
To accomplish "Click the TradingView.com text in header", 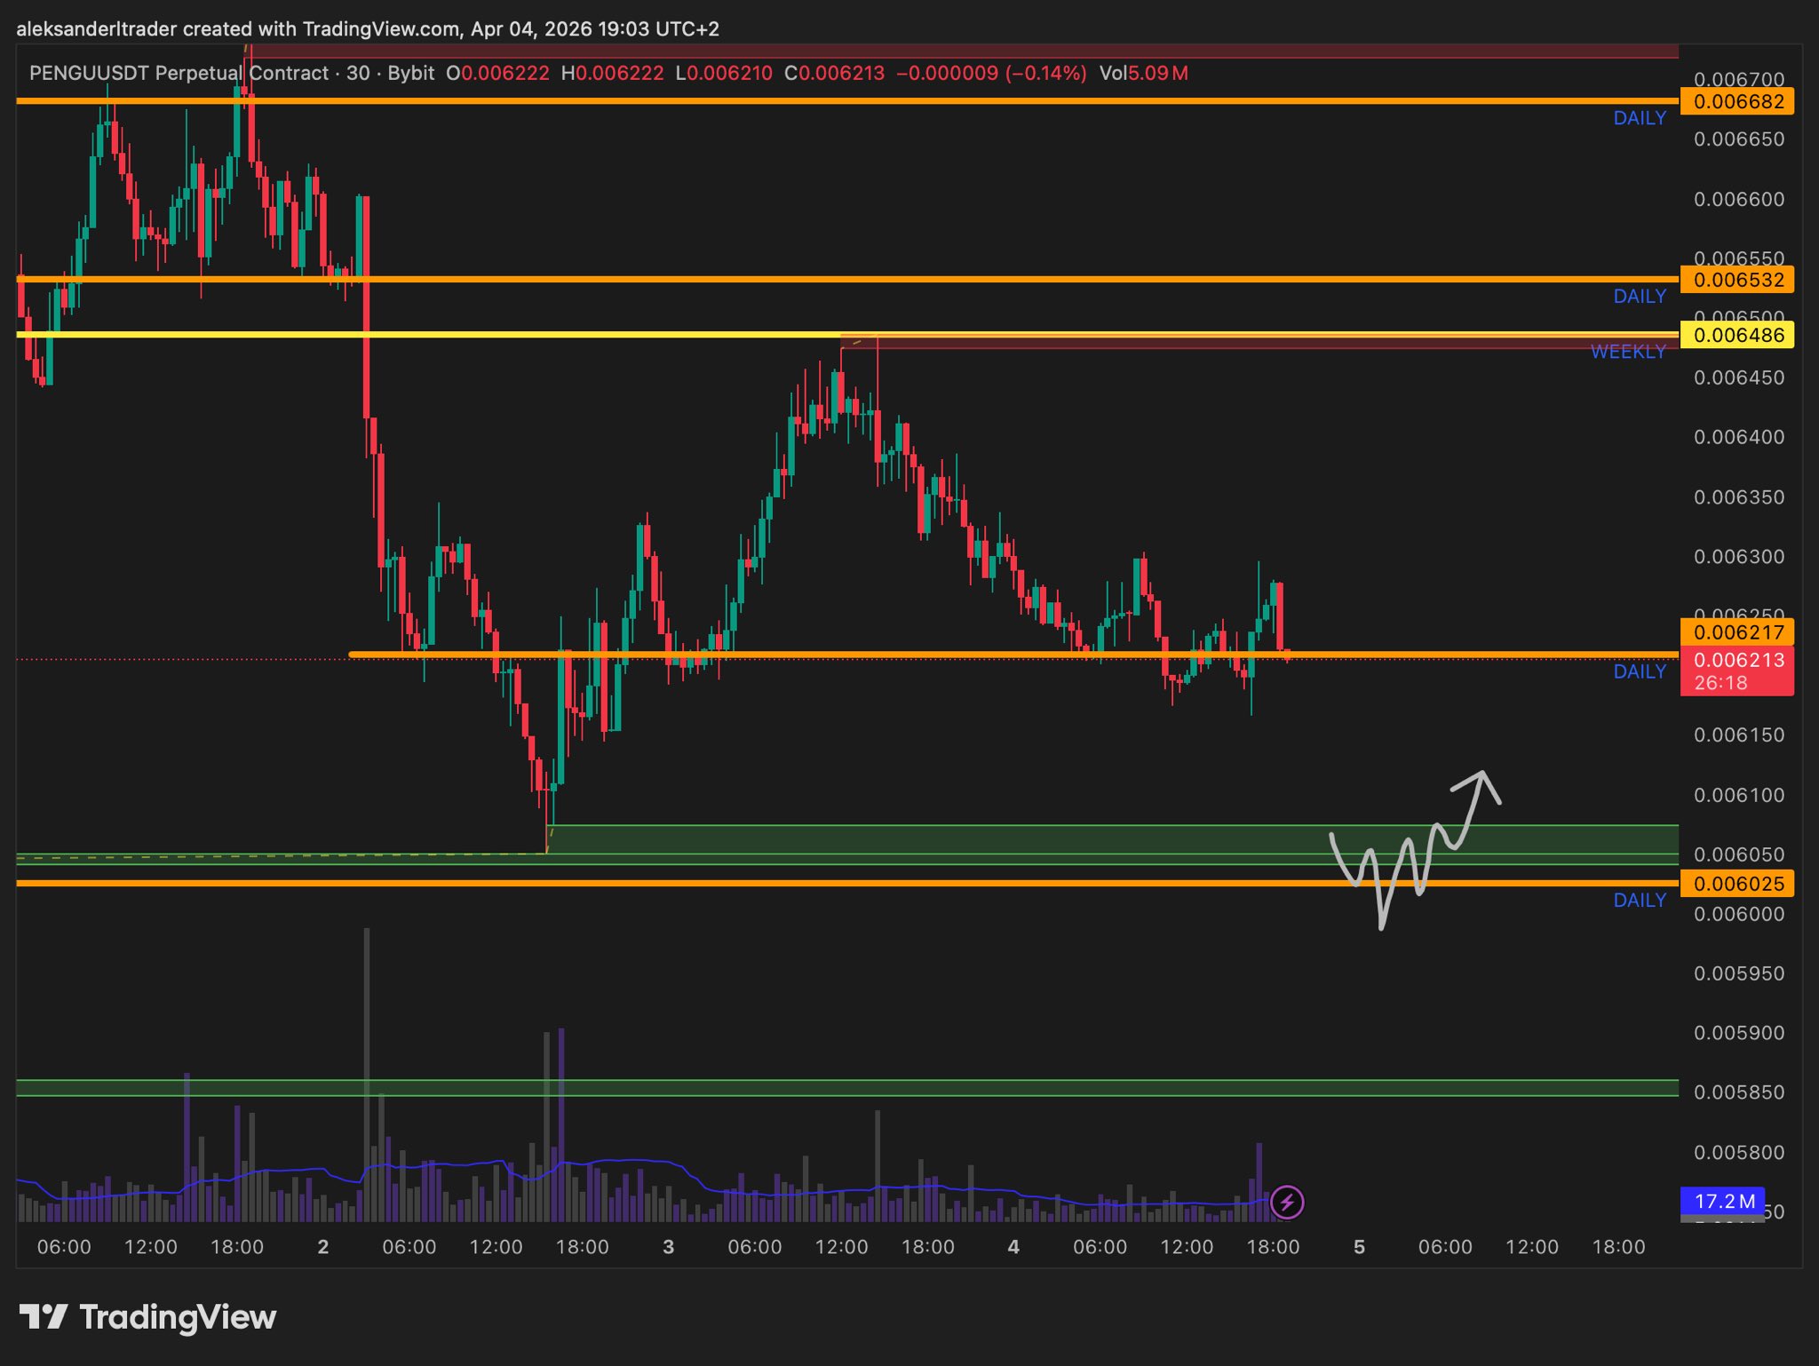I will click(x=381, y=29).
